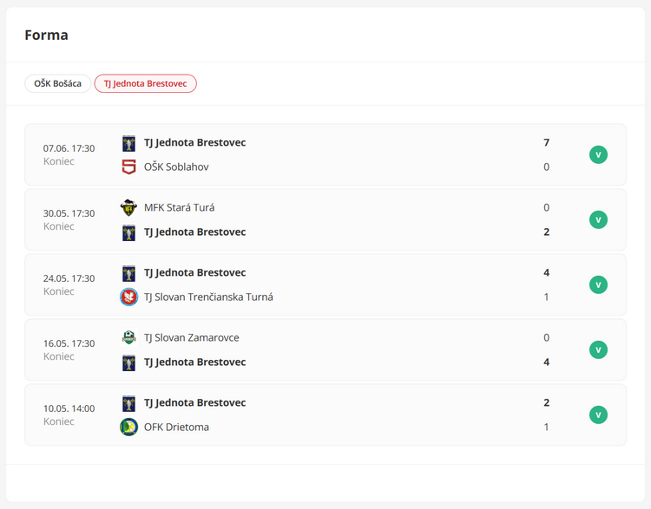Click Koniec status under 07.06.
Screen dimensions: 651x509
tap(58, 161)
